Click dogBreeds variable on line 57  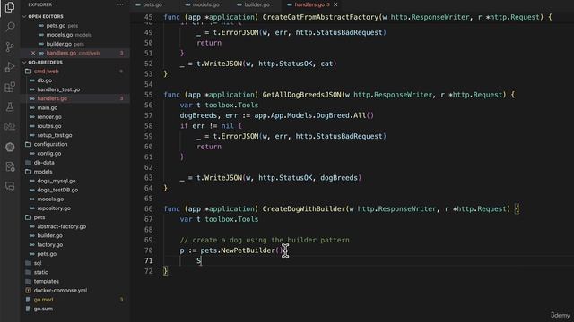click(198, 115)
